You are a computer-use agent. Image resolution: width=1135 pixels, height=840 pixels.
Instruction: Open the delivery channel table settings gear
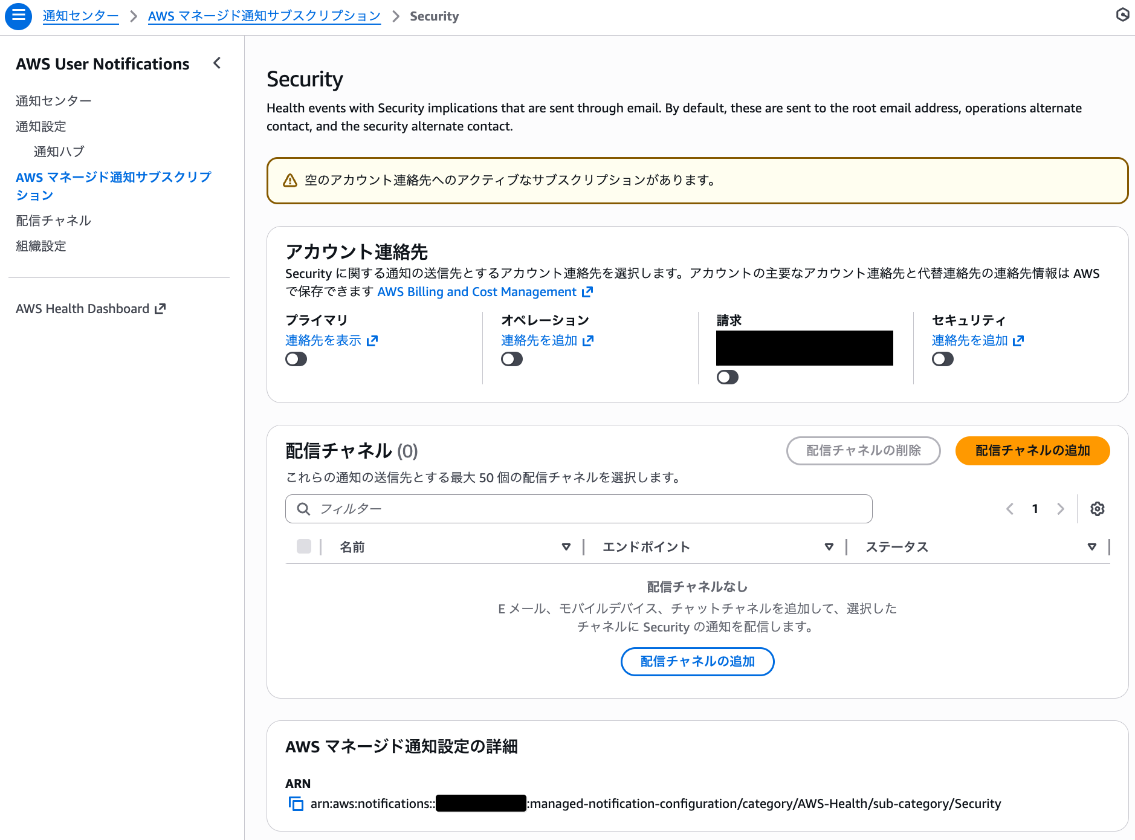click(1098, 509)
